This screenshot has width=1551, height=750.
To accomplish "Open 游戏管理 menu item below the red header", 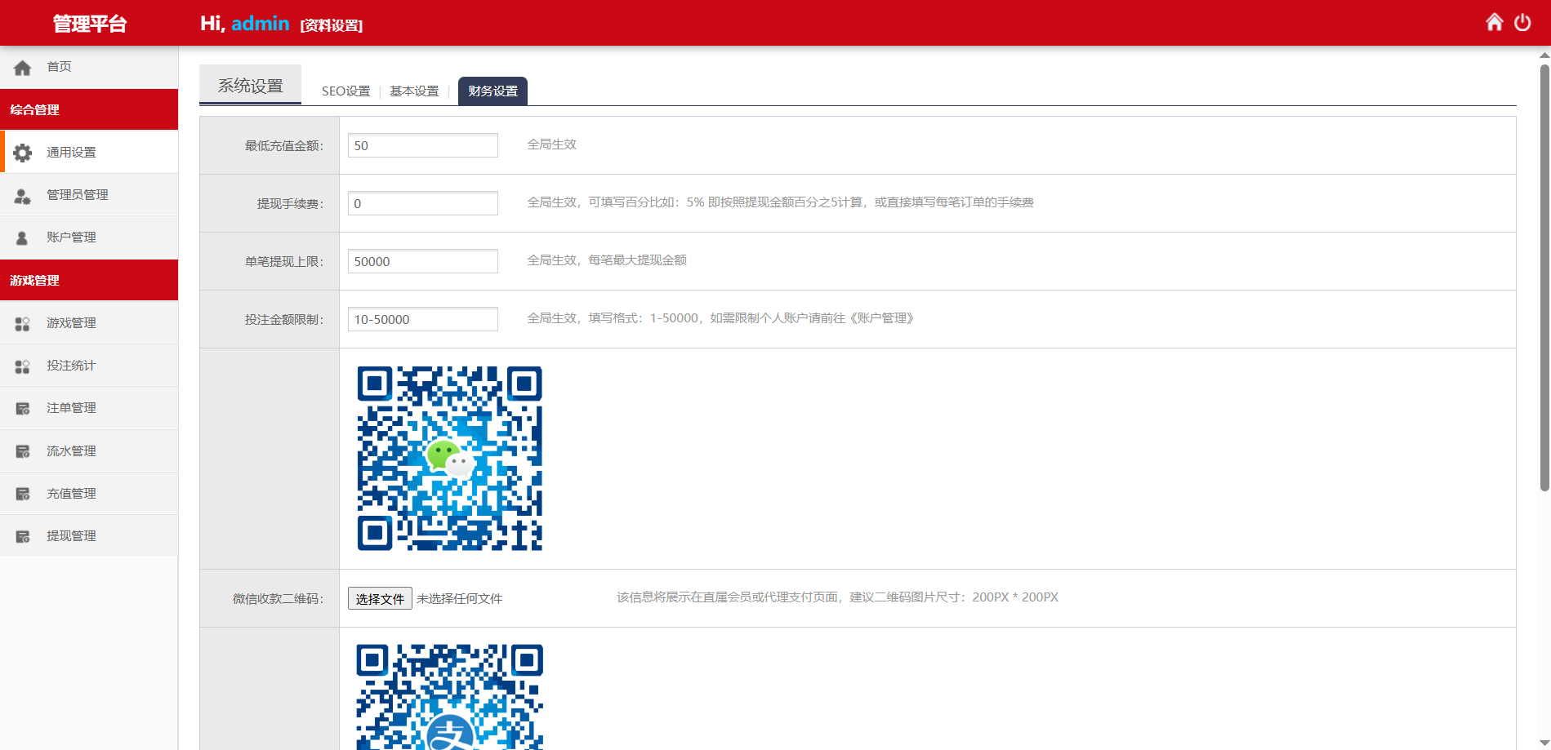I will tap(89, 322).
